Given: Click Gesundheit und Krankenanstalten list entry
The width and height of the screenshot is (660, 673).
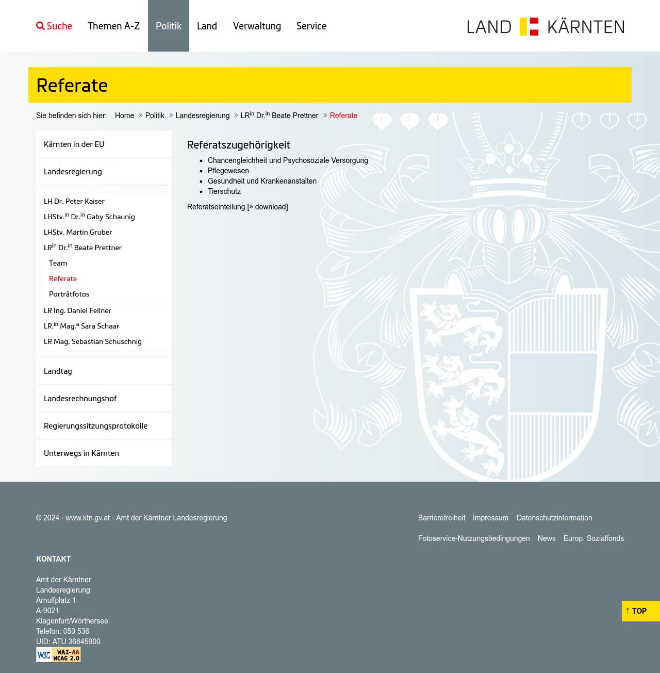Looking at the screenshot, I should [x=262, y=181].
